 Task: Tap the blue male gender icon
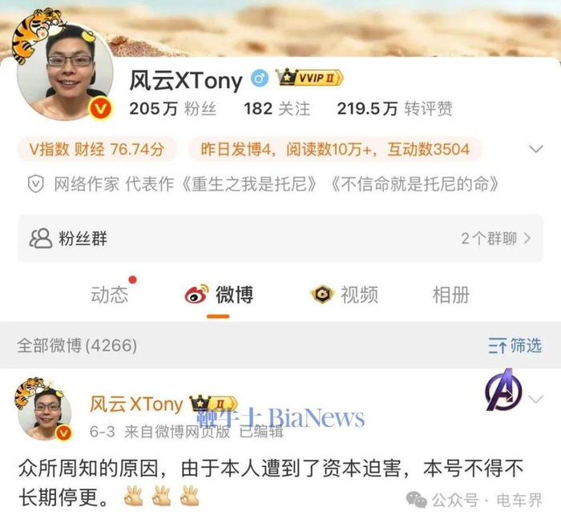pyautogui.click(x=260, y=78)
